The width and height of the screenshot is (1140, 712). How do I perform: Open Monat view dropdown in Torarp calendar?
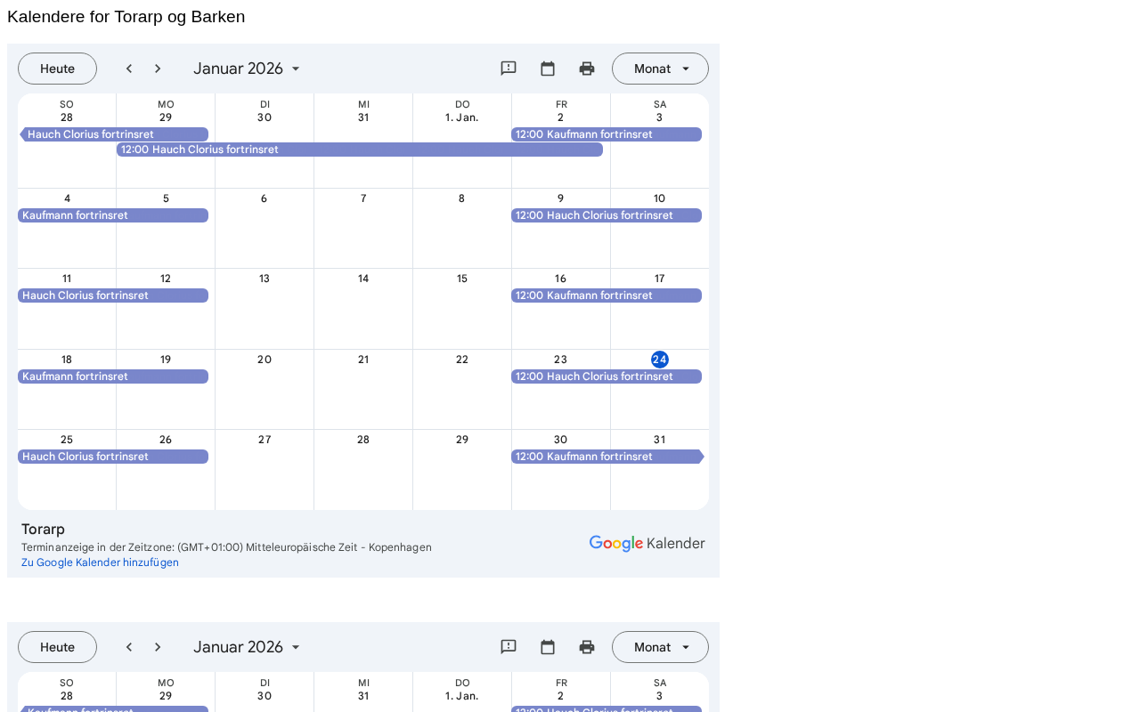pos(660,69)
